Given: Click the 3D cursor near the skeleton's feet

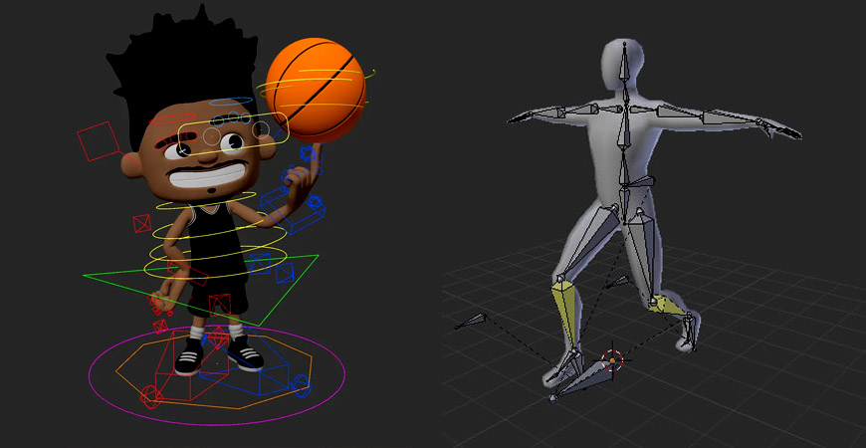Looking at the screenshot, I should tap(613, 358).
